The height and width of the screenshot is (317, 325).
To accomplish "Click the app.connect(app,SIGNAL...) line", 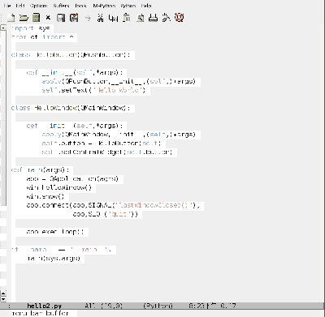I will (x=113, y=205).
